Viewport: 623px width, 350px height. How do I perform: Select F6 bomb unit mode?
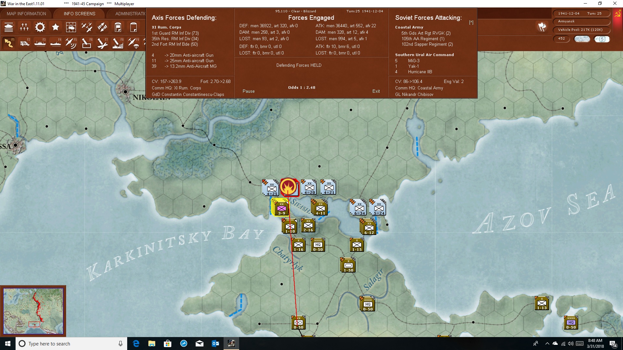(x=87, y=43)
